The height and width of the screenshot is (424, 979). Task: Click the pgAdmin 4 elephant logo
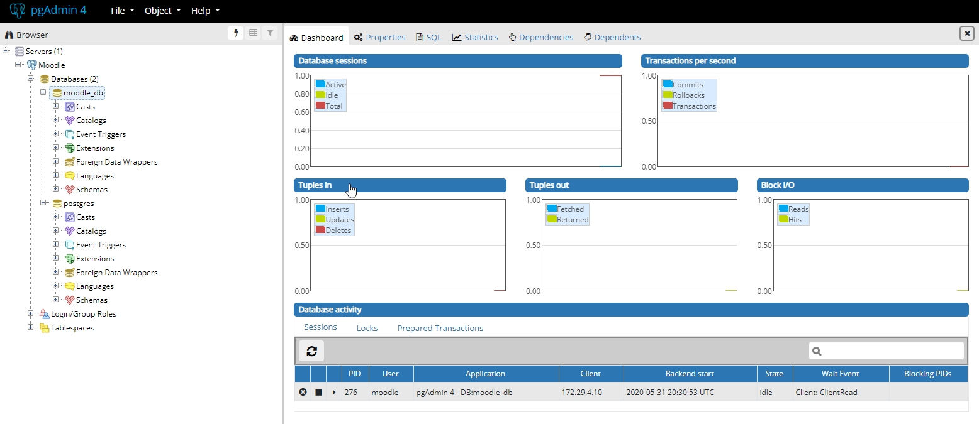pyautogui.click(x=18, y=11)
